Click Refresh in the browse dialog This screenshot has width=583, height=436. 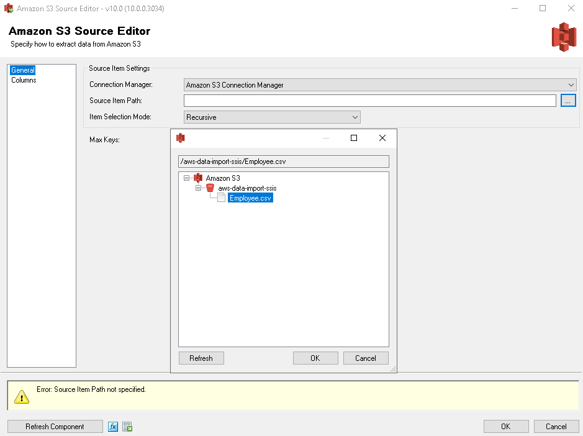click(x=201, y=358)
